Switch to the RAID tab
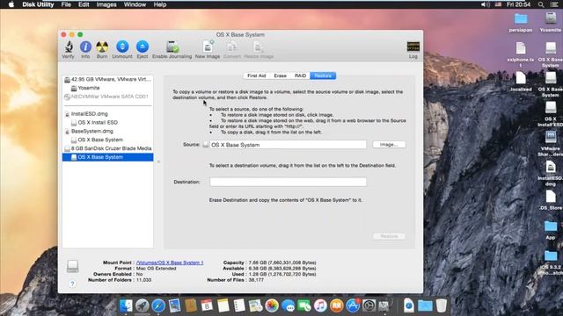 pyautogui.click(x=300, y=75)
